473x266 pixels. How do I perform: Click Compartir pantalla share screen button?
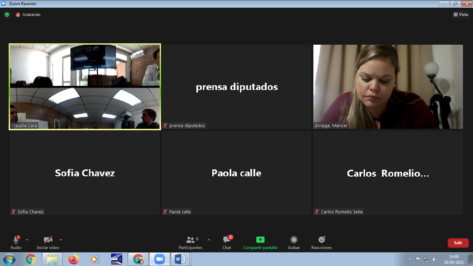click(x=260, y=242)
